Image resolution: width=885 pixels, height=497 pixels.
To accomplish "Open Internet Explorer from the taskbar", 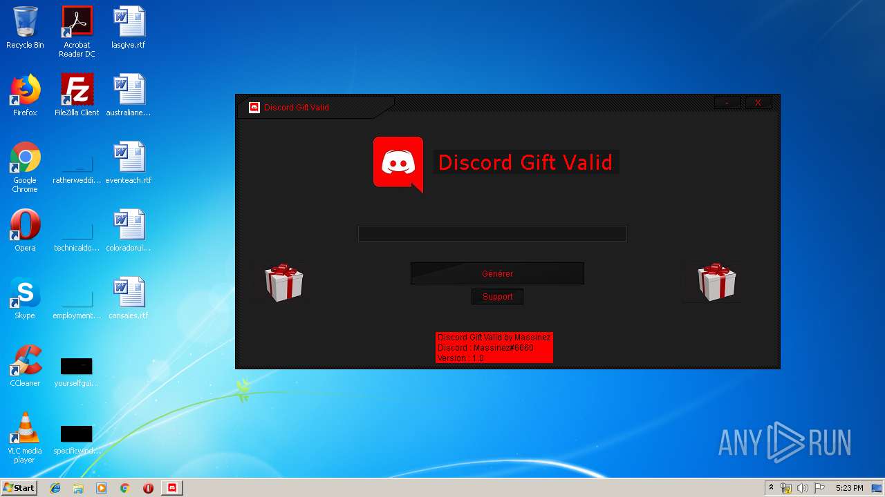I will (55, 488).
